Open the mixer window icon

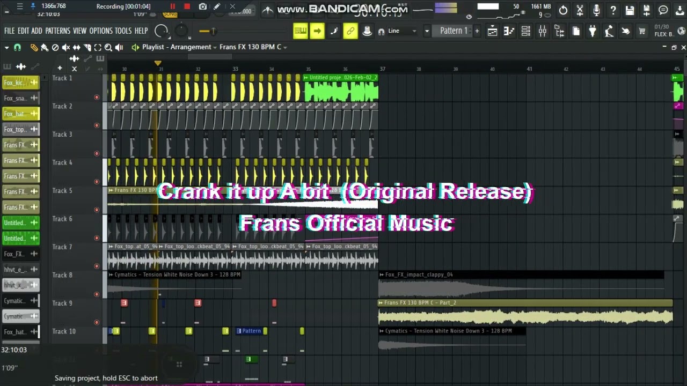click(x=543, y=31)
